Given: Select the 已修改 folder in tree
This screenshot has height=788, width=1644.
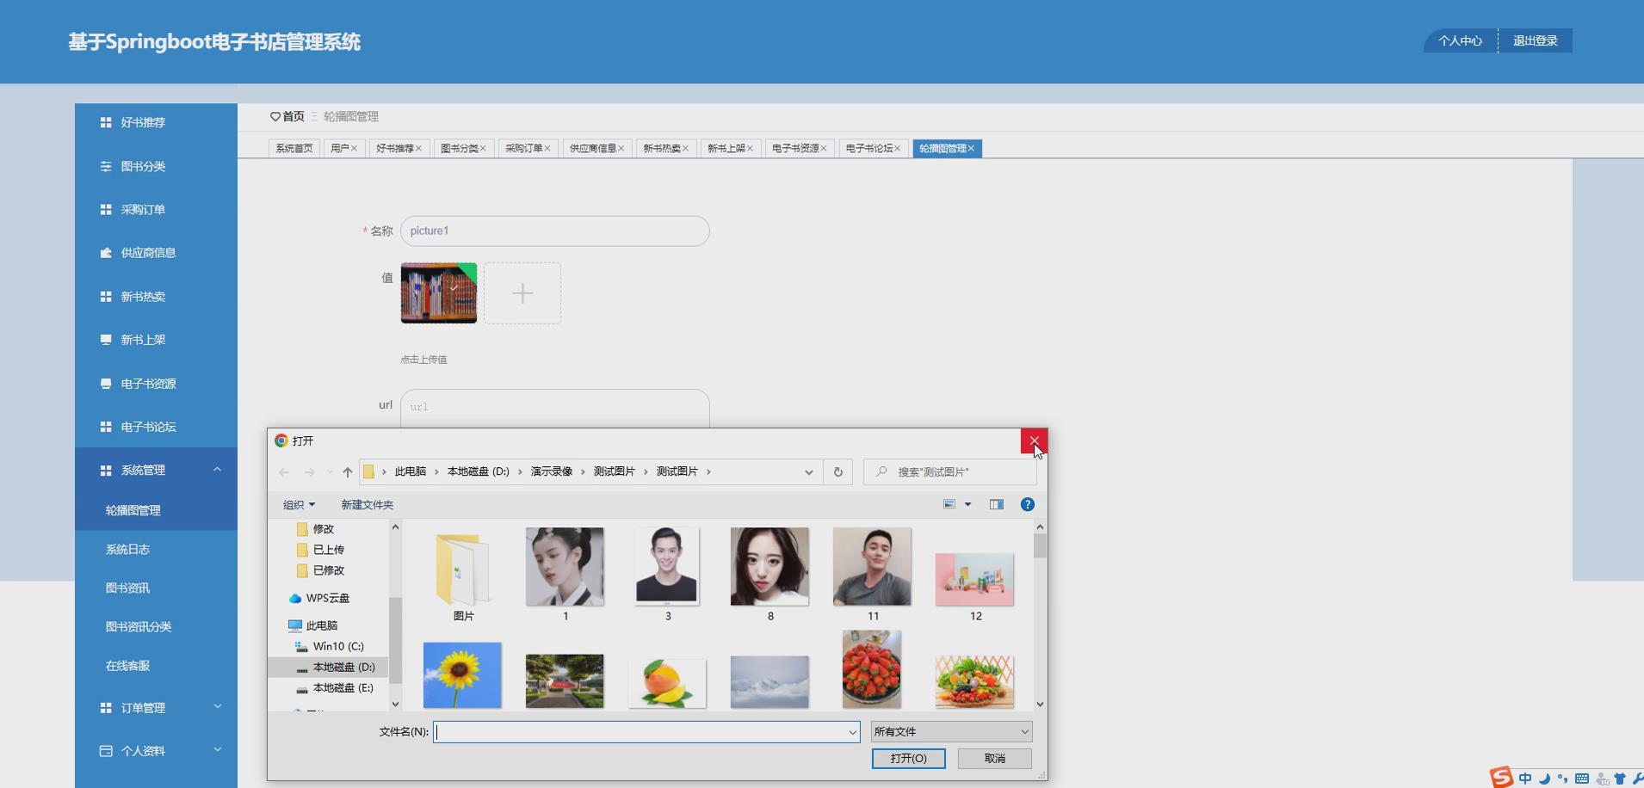Looking at the screenshot, I should coord(329,570).
